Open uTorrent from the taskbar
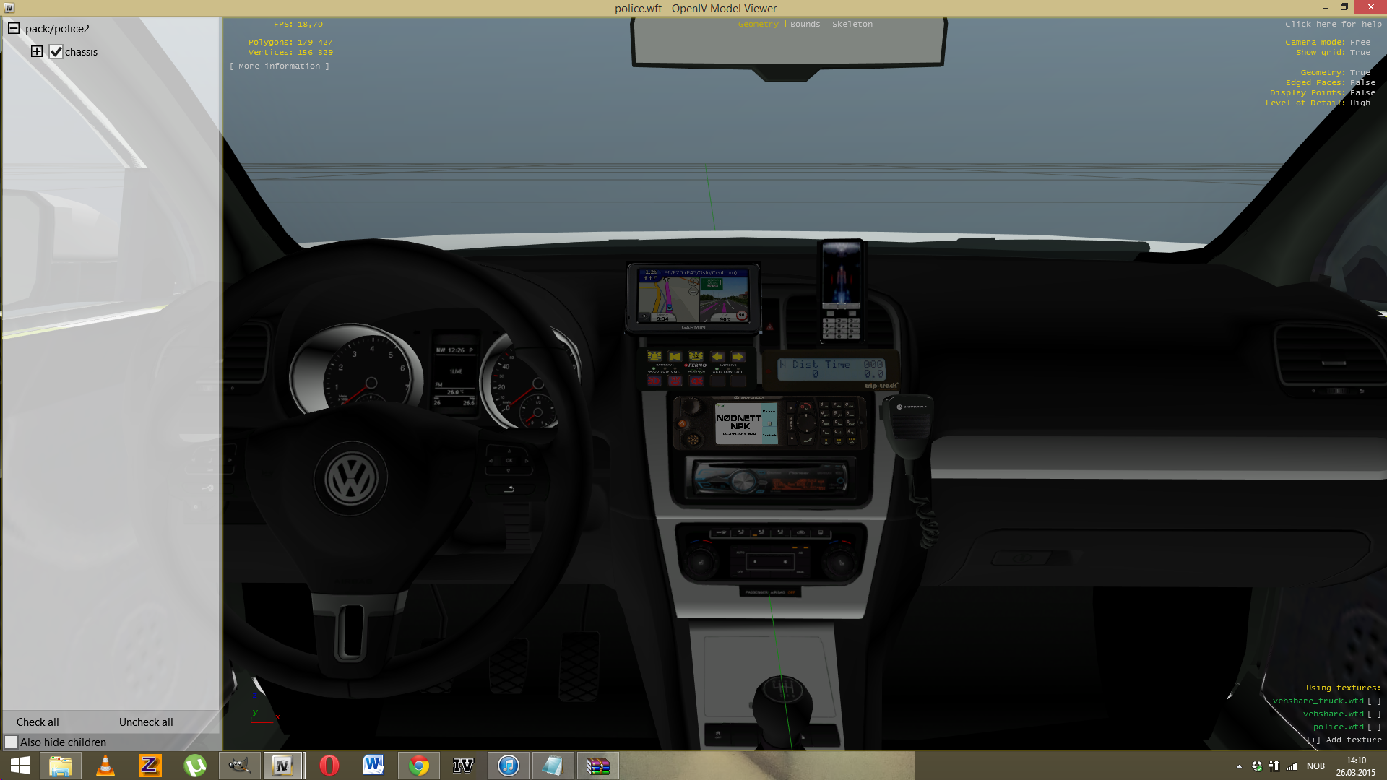 [194, 765]
